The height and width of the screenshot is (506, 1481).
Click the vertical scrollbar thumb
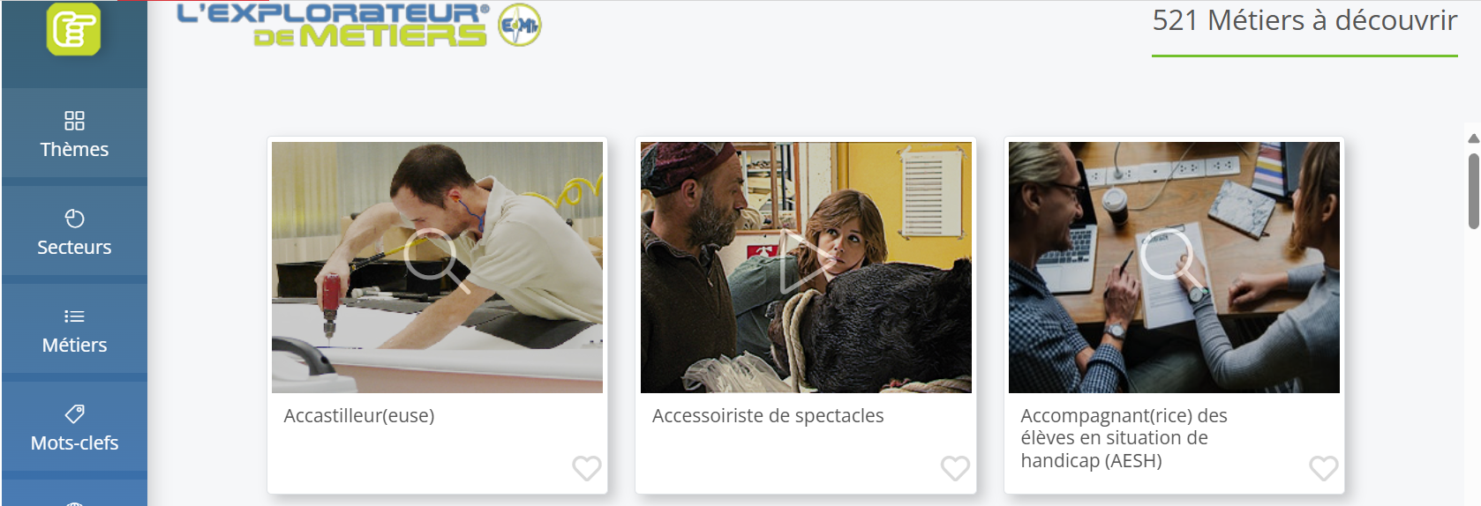(x=1473, y=190)
